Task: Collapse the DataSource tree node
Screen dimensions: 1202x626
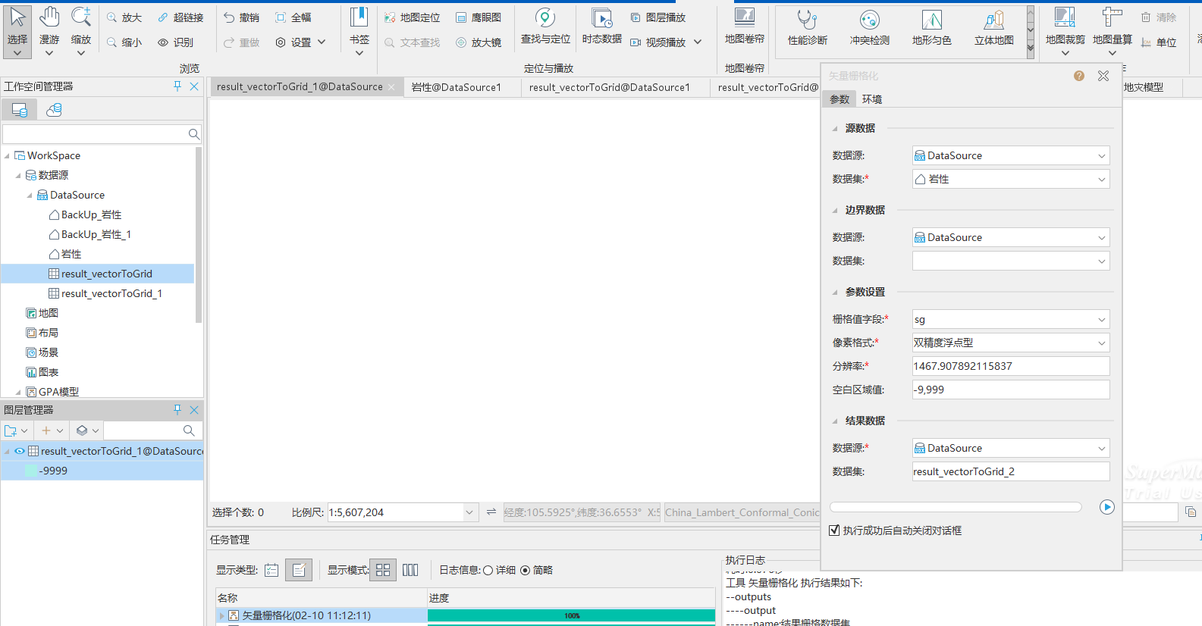Action: (30, 196)
